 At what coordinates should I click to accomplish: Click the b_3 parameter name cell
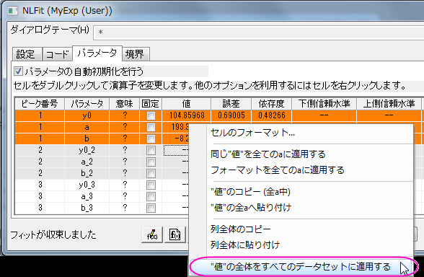click(87, 208)
